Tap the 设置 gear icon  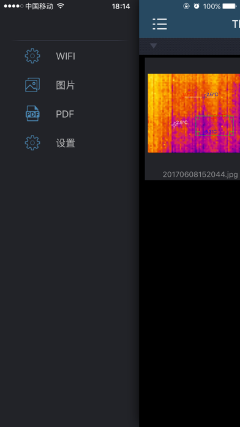point(32,143)
